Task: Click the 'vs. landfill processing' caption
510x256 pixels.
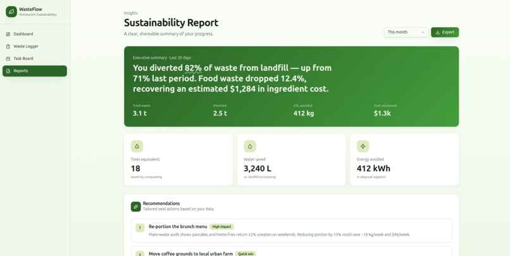Action: [259, 177]
